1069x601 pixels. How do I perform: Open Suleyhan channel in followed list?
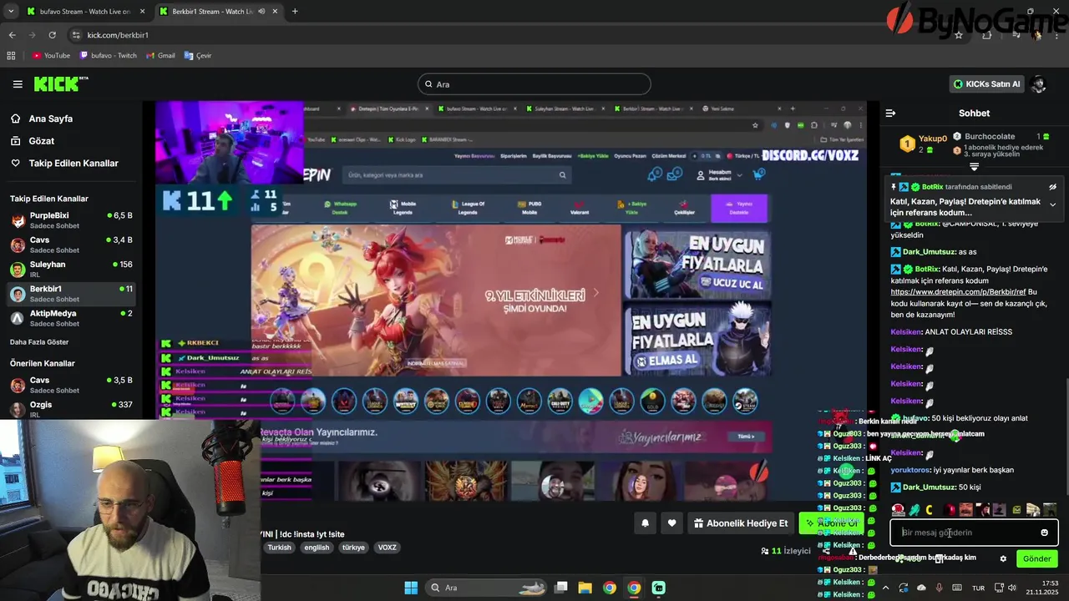point(71,269)
